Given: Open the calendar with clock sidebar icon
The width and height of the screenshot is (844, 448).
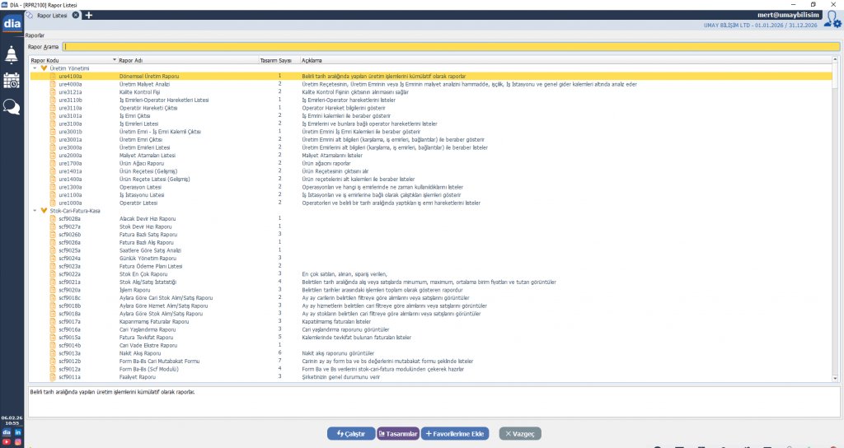Looking at the screenshot, I should (12, 80).
